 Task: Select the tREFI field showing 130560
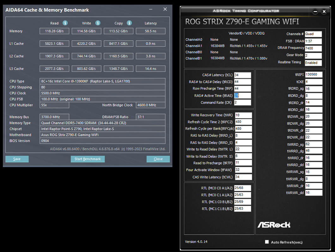[x=314, y=75]
